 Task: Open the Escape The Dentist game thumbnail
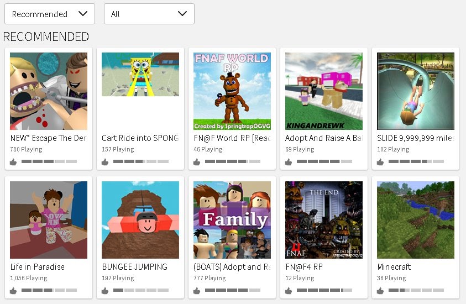49,91
